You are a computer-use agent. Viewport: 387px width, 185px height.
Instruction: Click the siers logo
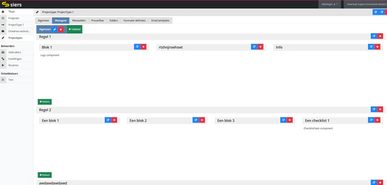click(12, 5)
